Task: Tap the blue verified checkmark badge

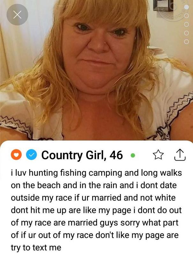Action: click(x=31, y=155)
